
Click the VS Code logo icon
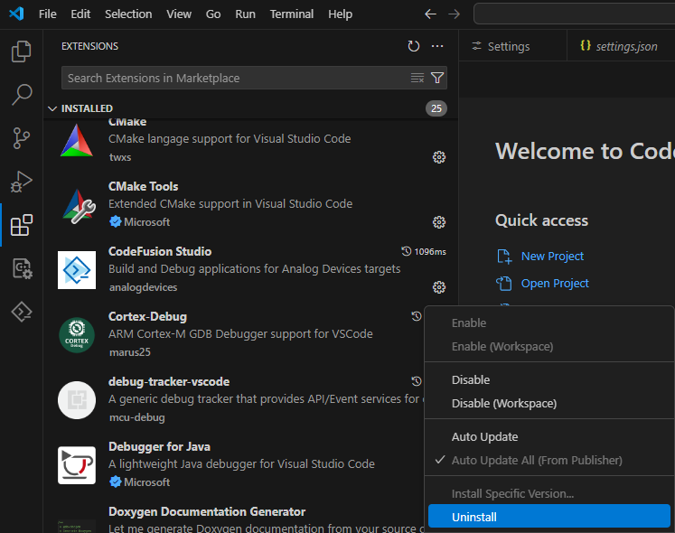16,14
